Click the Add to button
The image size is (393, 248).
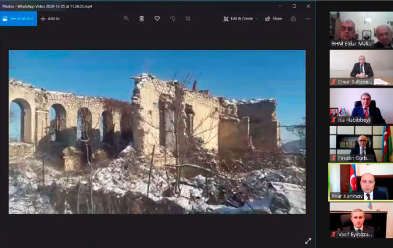click(50, 19)
